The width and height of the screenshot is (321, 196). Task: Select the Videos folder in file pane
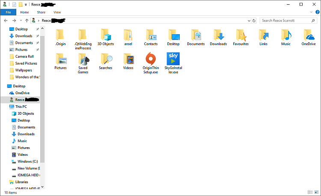click(128, 61)
